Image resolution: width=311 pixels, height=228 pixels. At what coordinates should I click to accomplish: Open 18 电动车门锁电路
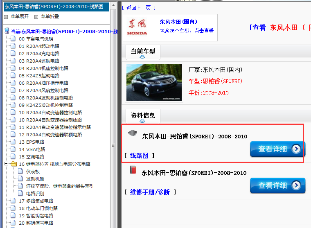click(38, 208)
